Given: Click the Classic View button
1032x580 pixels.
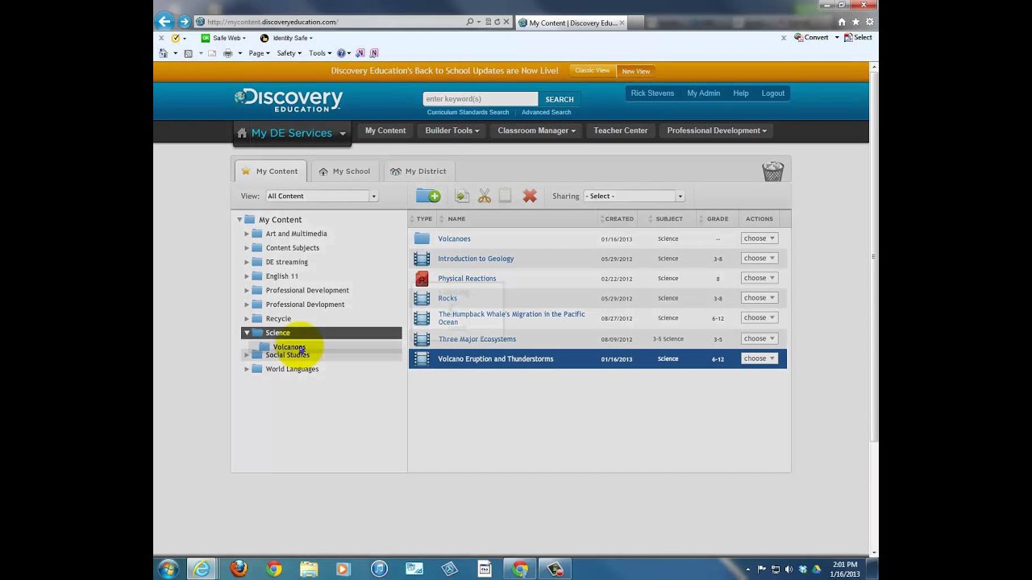Looking at the screenshot, I should tap(592, 71).
